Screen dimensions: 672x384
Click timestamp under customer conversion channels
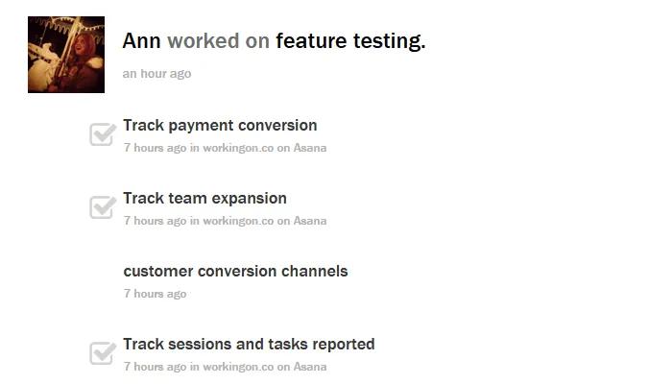pyautogui.click(x=156, y=294)
